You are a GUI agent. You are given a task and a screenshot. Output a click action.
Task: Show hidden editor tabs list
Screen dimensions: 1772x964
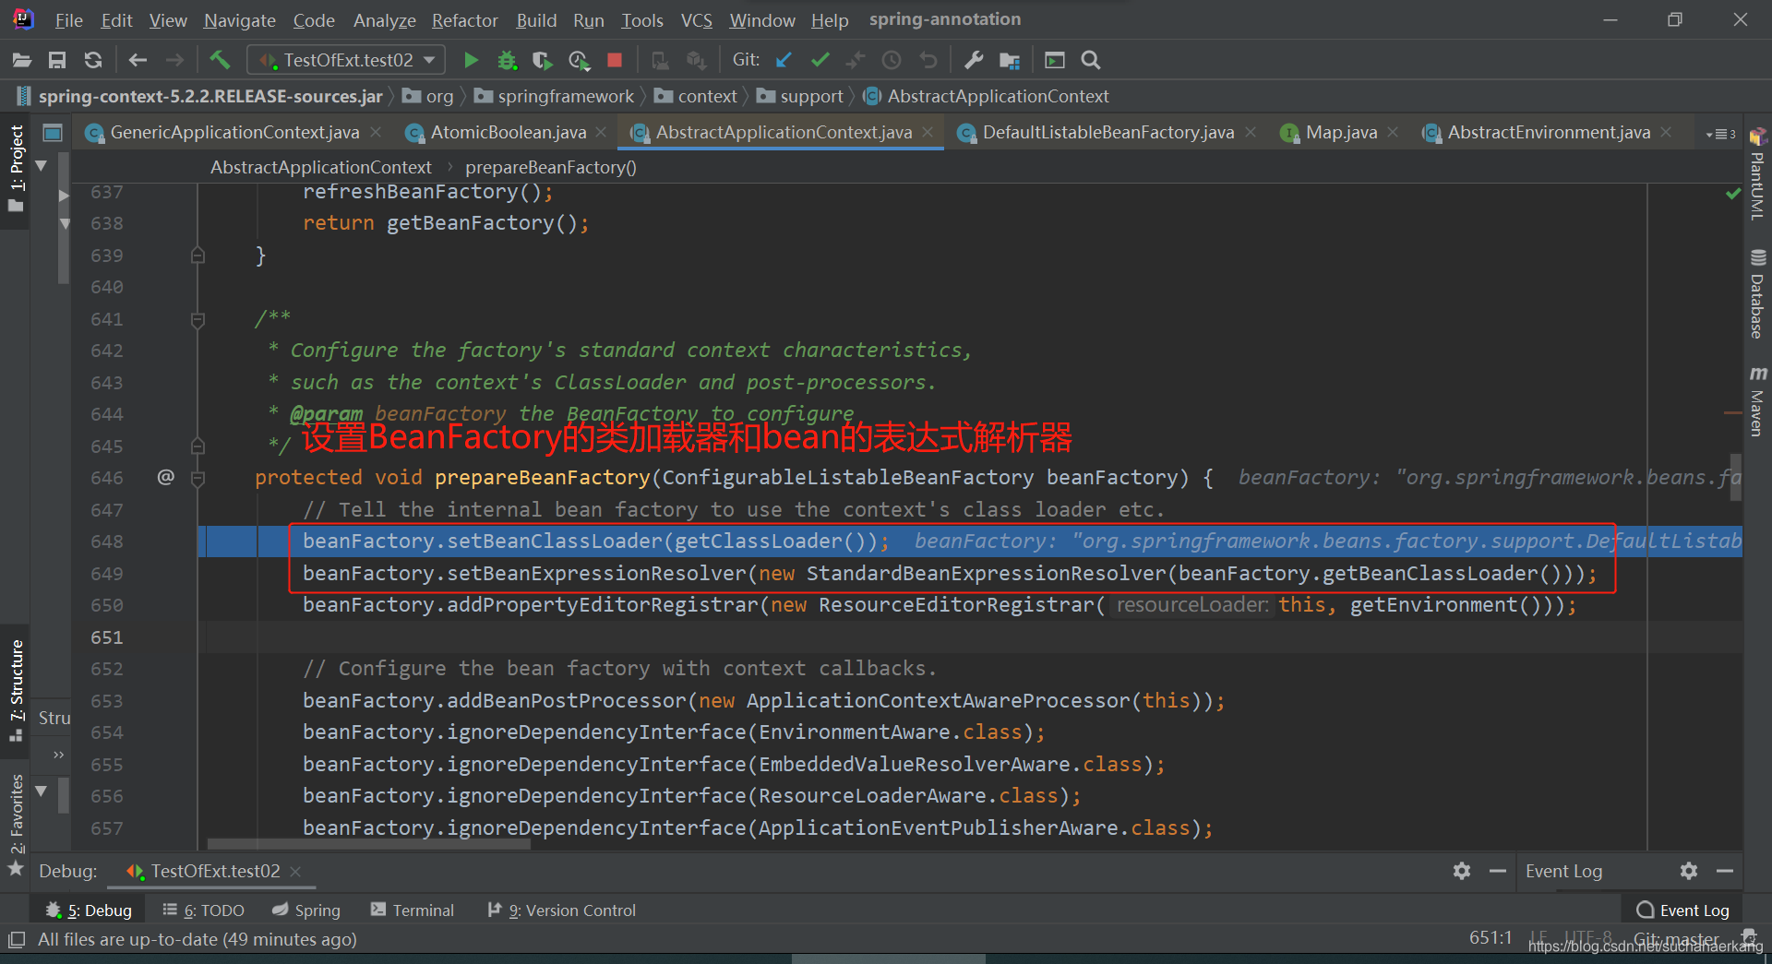click(x=1721, y=134)
